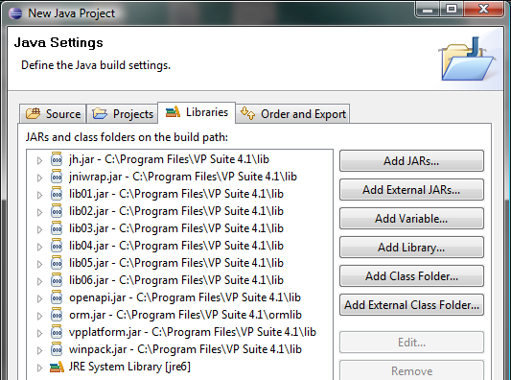Select the lib02.jar row text

176,211
